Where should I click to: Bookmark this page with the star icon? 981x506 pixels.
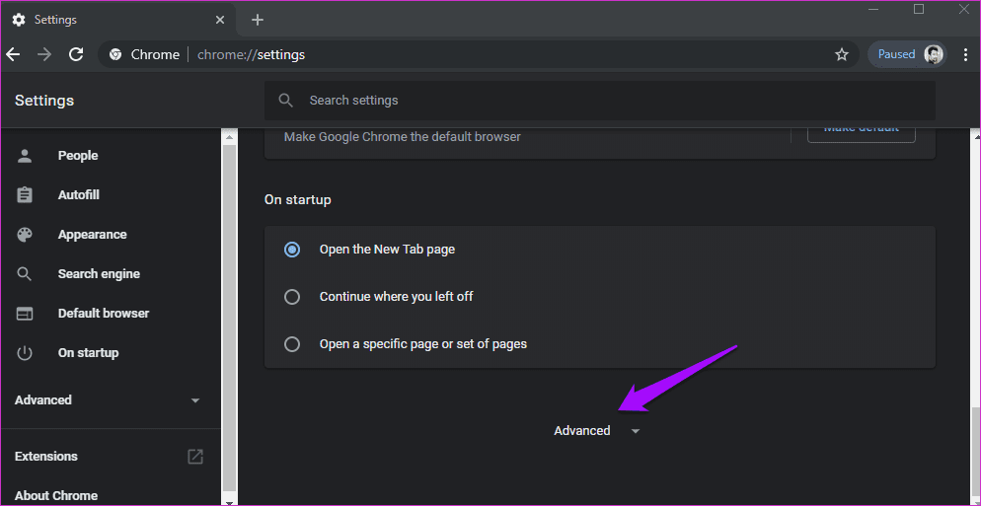tap(842, 54)
